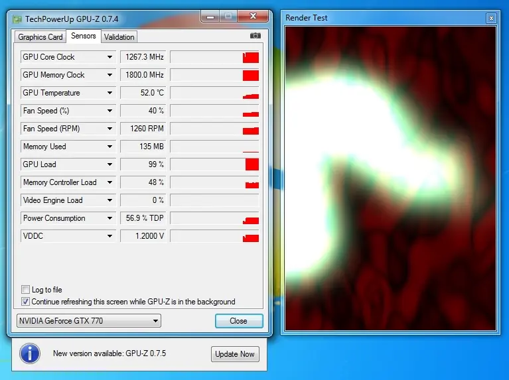Open the Video Engine Load dropdown
This screenshot has width=509, height=380.
tap(109, 200)
